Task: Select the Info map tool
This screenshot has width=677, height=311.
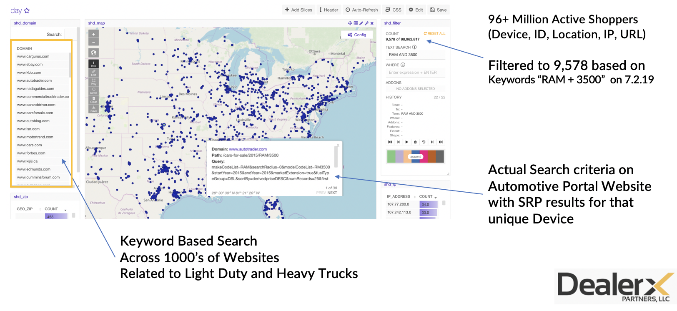Action: [93, 64]
